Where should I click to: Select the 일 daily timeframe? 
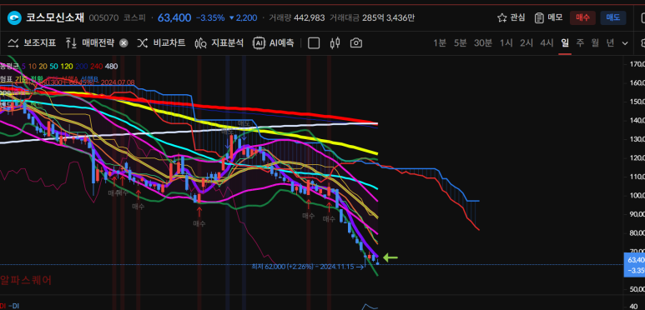(x=565, y=42)
